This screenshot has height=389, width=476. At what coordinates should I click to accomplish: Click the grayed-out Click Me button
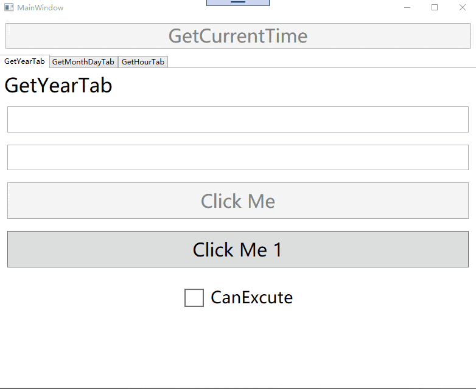[238, 201]
